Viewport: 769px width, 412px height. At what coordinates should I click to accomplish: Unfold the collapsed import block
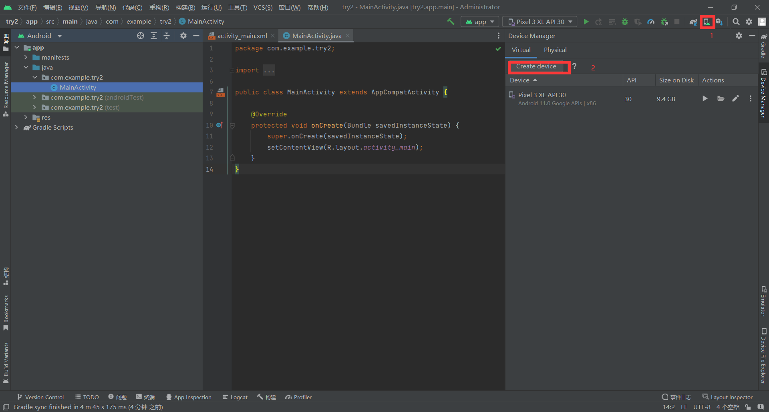pos(232,70)
